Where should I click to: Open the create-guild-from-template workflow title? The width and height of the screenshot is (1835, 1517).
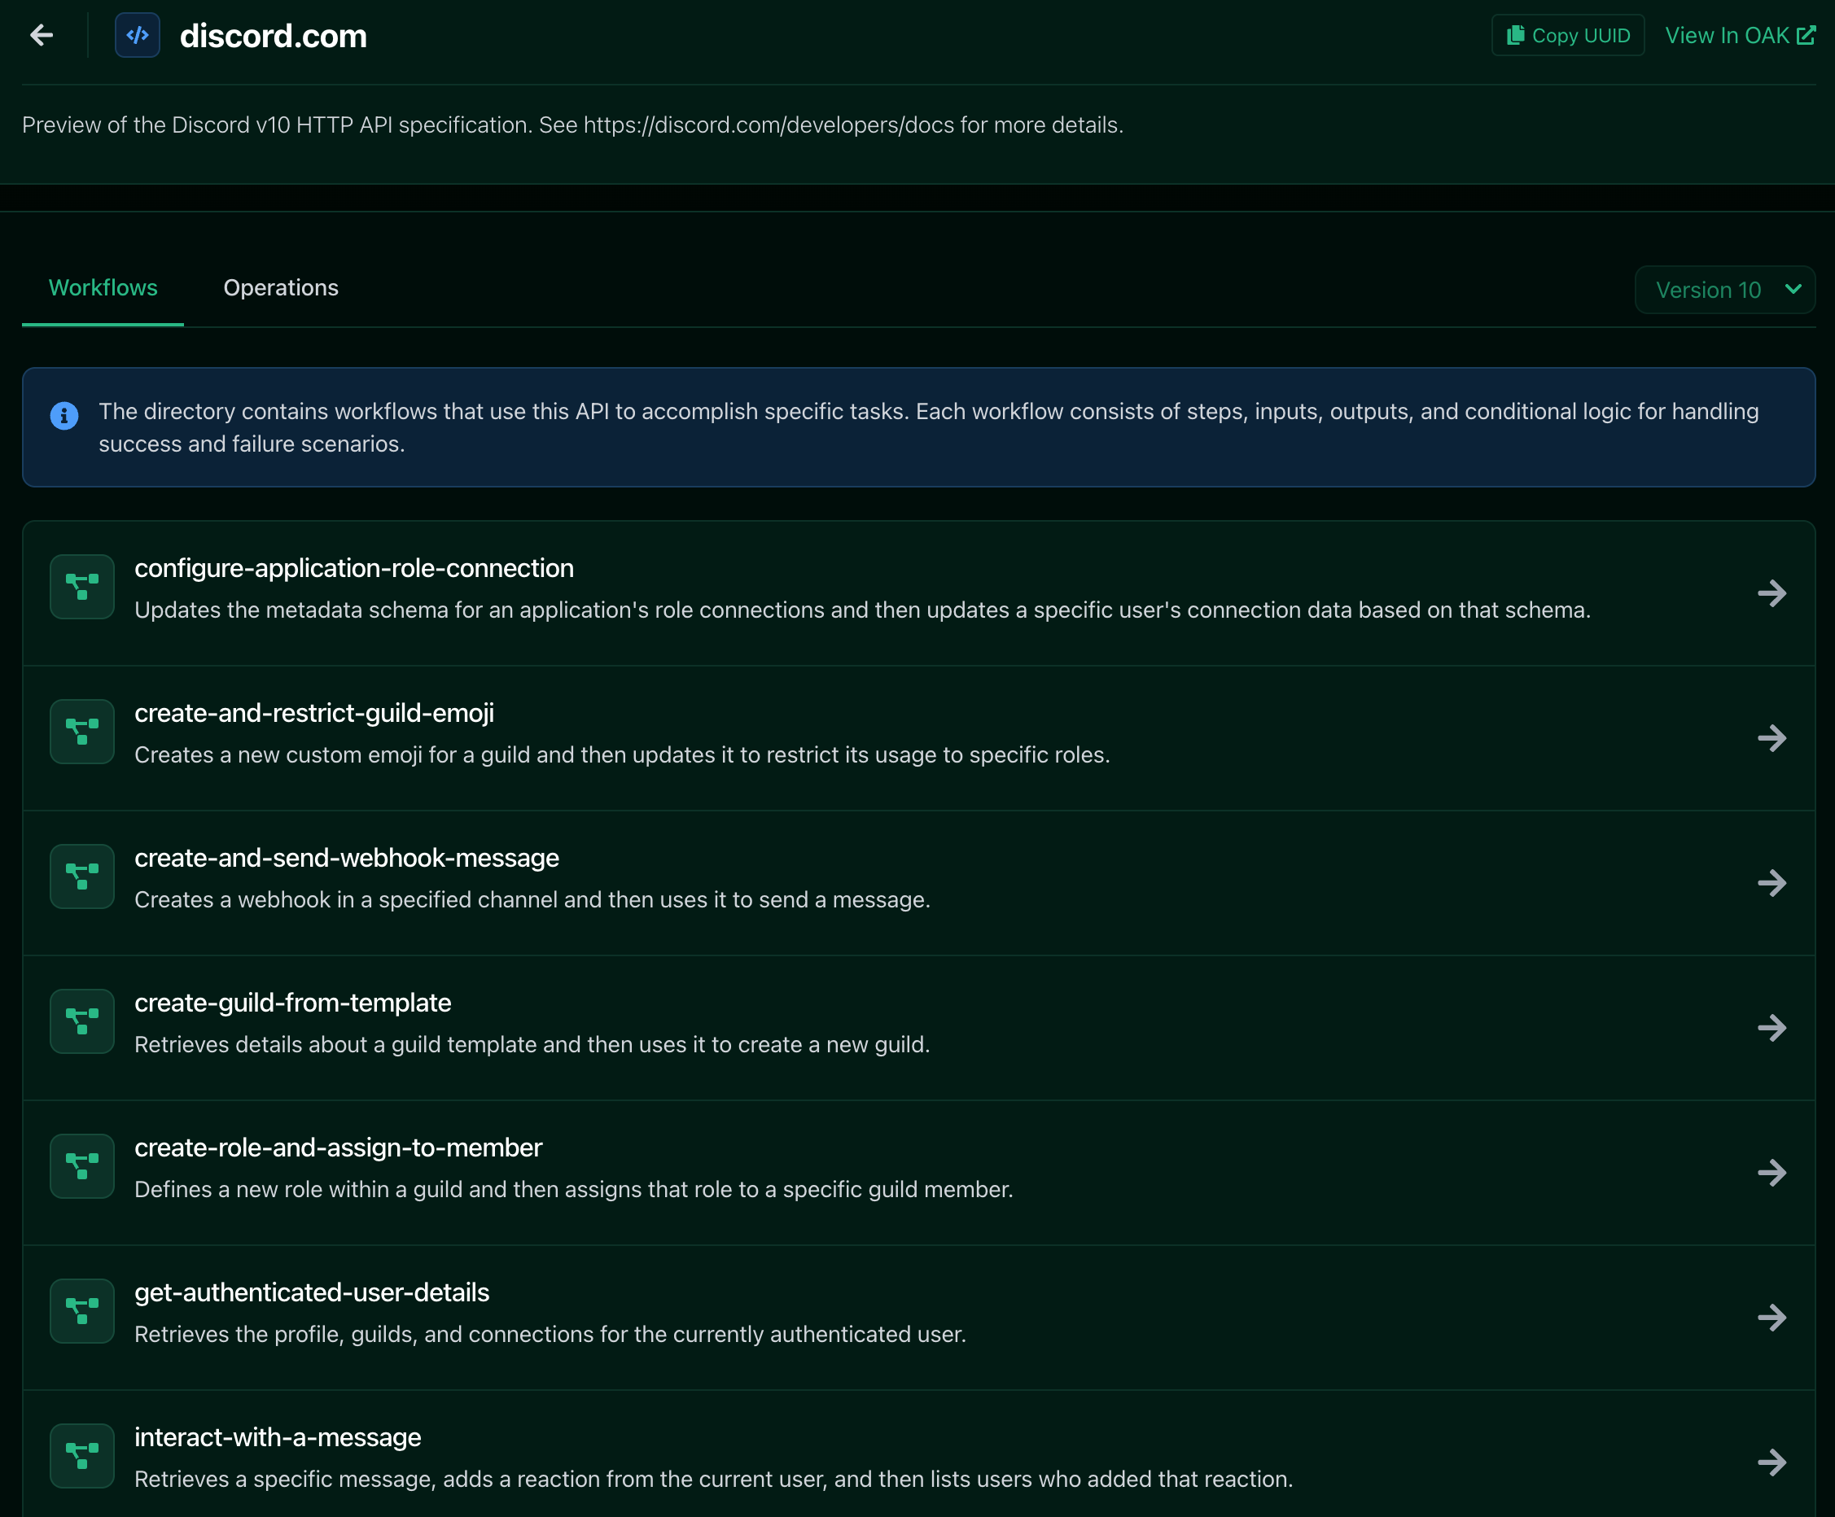(293, 1003)
